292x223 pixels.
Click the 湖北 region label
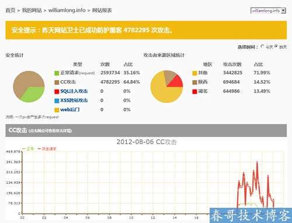coord(203,91)
